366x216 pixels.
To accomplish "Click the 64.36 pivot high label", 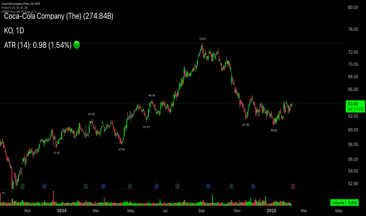I will pyautogui.click(x=152, y=95).
